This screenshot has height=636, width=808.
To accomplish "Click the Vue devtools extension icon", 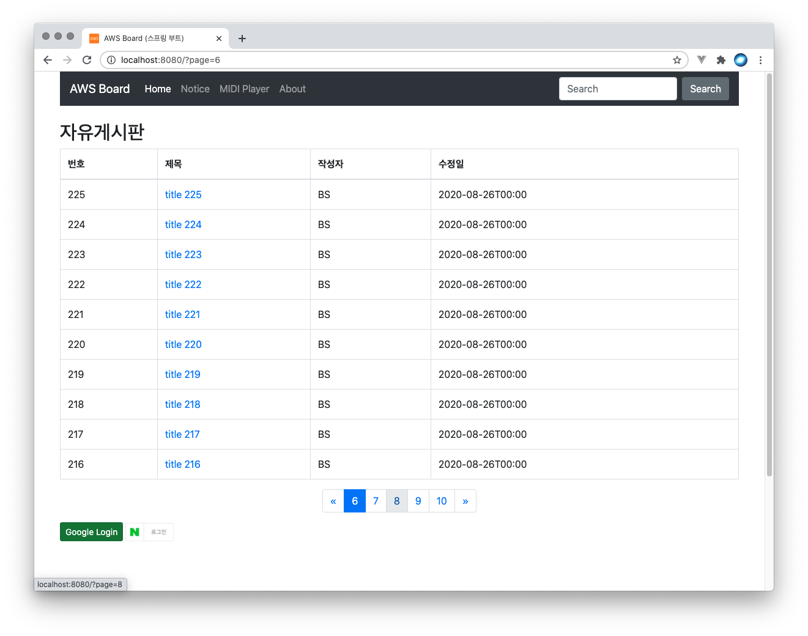I will 702,60.
